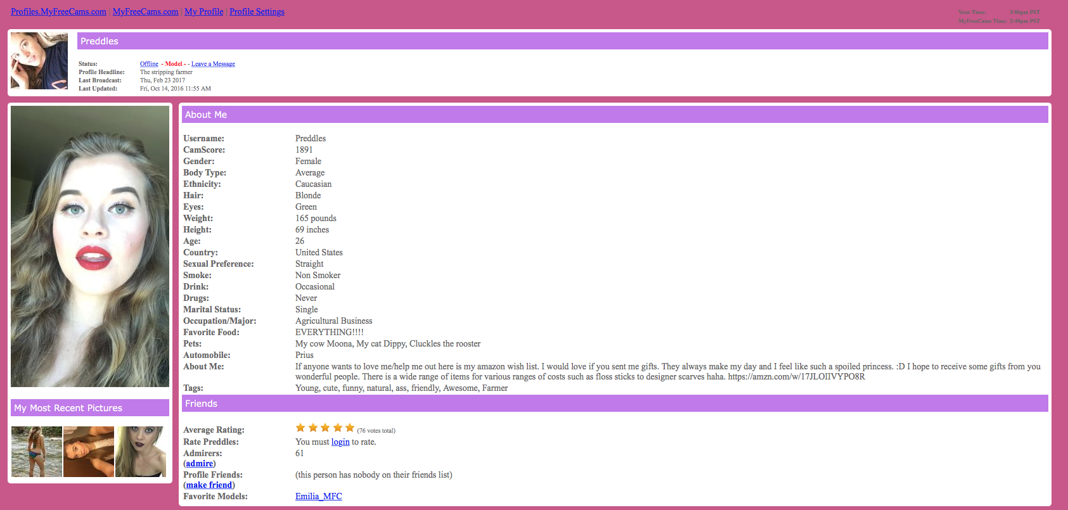Click the first rating star

(x=300, y=428)
